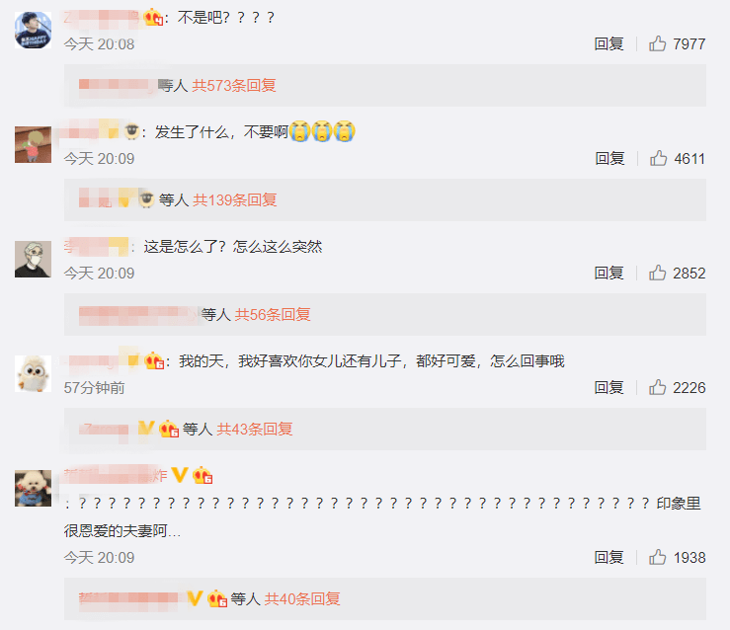Image resolution: width=730 pixels, height=630 pixels.
Task: Like the comment with 4611 likes
Action: (x=658, y=158)
